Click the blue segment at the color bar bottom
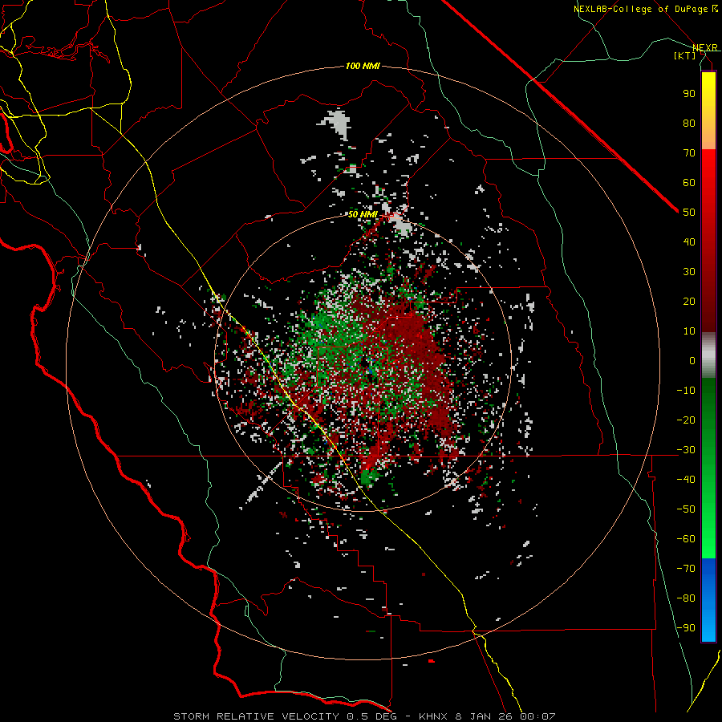Viewport: 722px width, 722px height. (708, 600)
